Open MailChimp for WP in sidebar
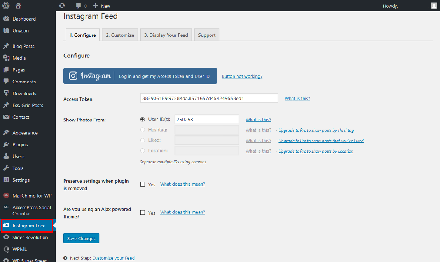This screenshot has height=262, width=440. 31,196
